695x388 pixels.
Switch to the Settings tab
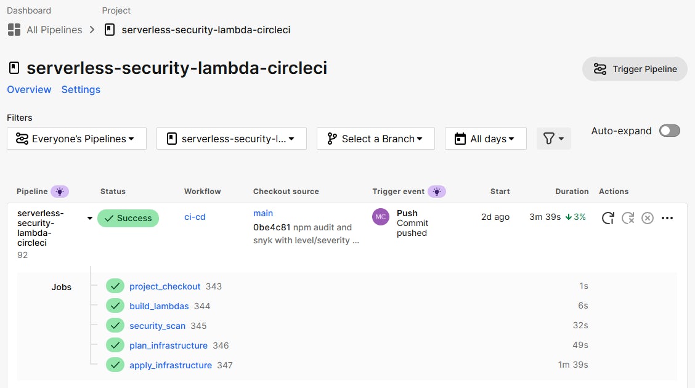(x=81, y=89)
